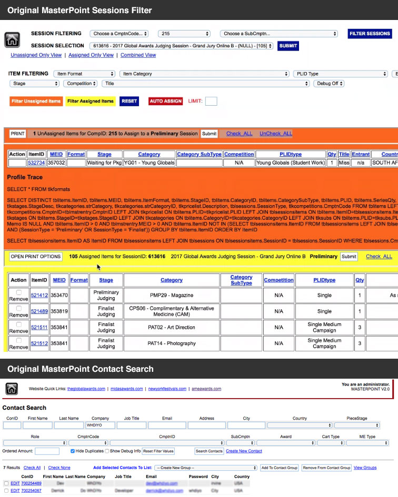Viewport: 398px width, 497px height.
Task: Click the orange Filter Unassigned Items button
Action: (x=36, y=101)
